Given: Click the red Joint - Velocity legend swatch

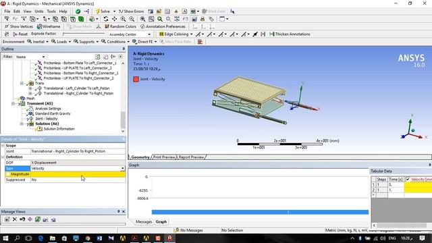Looking at the screenshot, I should click(x=136, y=79).
